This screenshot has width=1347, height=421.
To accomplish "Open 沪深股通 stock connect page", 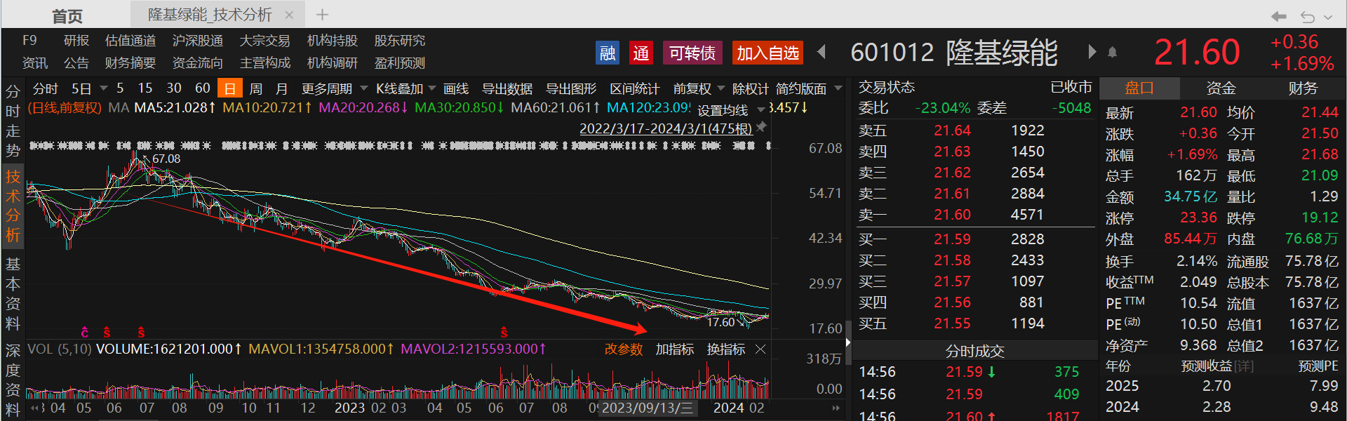I will click(198, 41).
